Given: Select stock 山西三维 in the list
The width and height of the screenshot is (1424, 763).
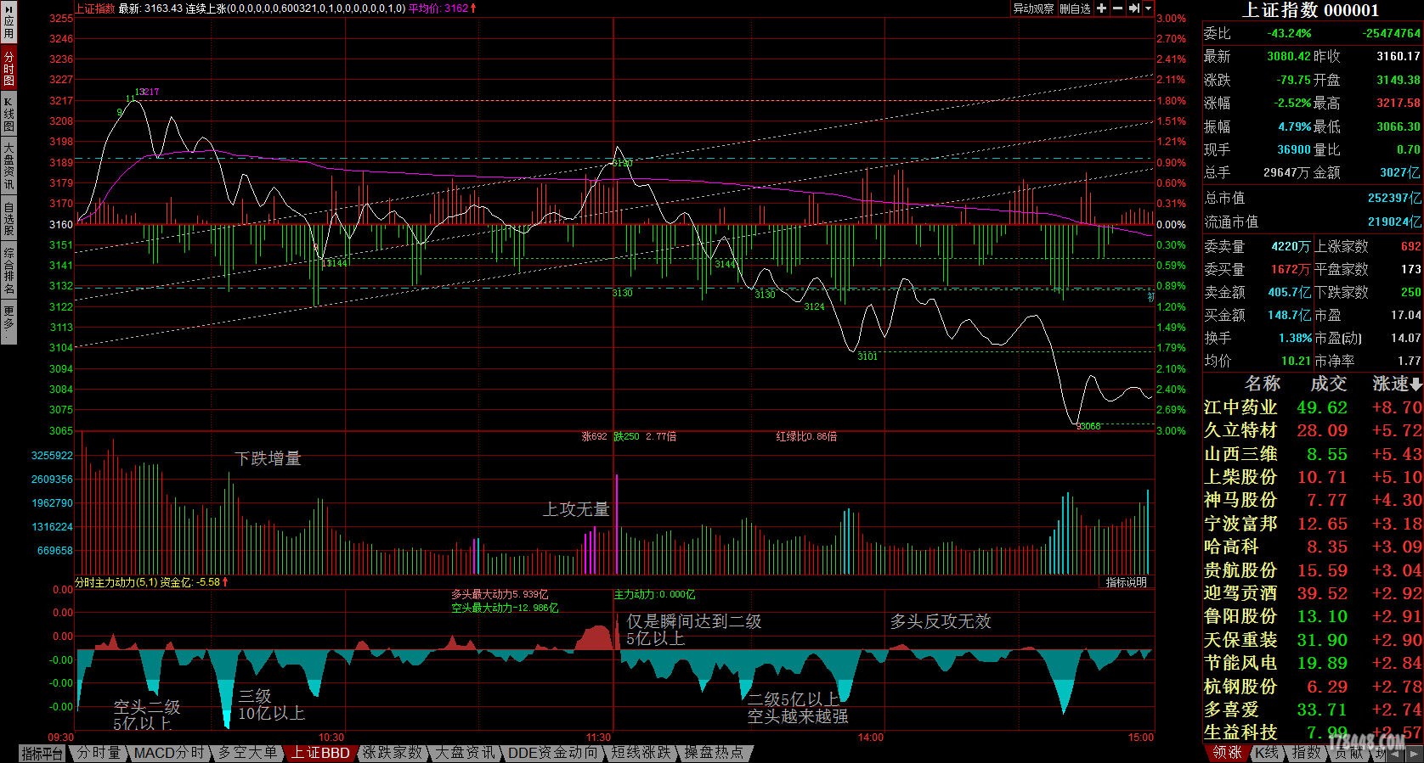Looking at the screenshot, I should click(1313, 454).
